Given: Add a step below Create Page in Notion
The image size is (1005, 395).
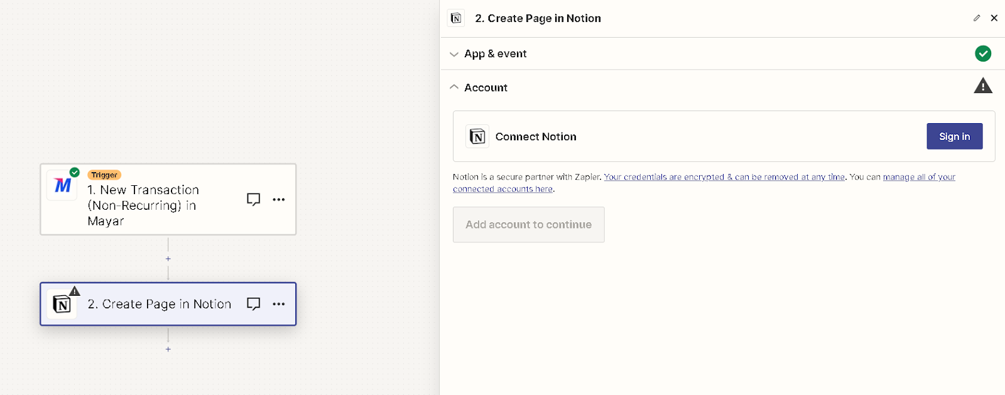Looking at the screenshot, I should coord(168,349).
